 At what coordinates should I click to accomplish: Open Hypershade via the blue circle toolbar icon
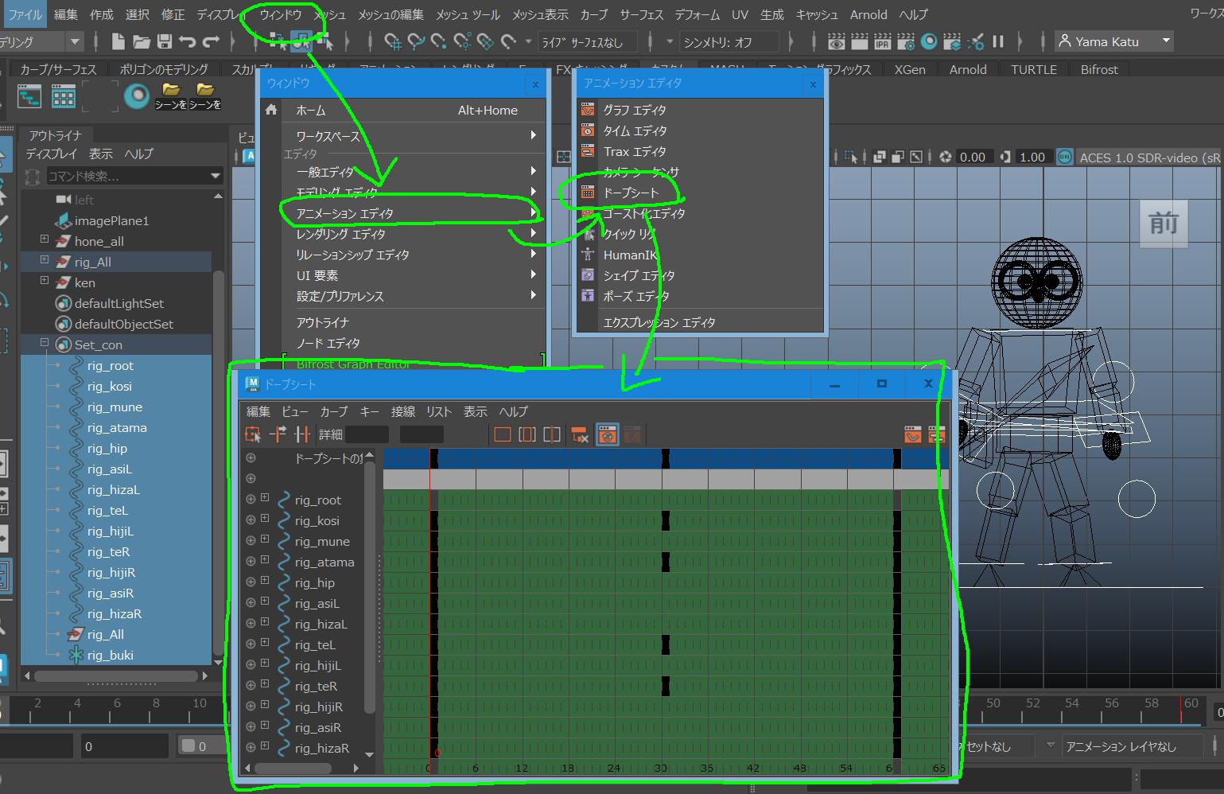point(929,41)
